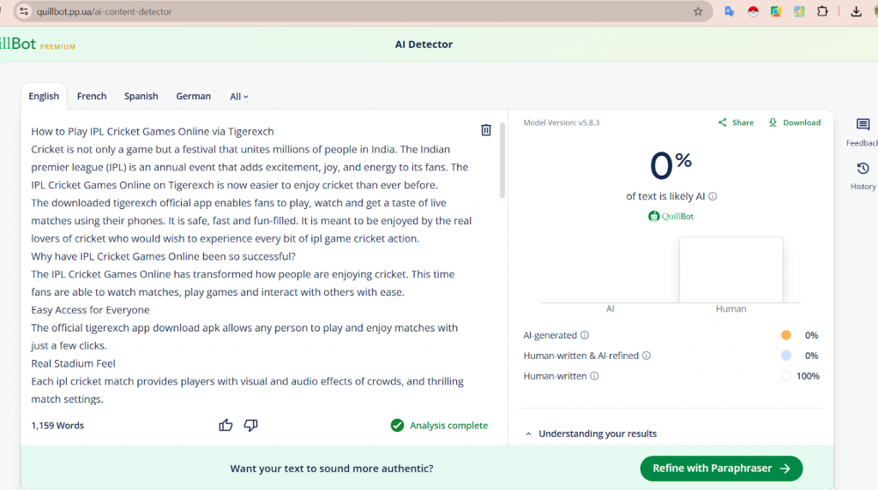
Task: Show info for AI-generated label
Action: pyautogui.click(x=585, y=336)
